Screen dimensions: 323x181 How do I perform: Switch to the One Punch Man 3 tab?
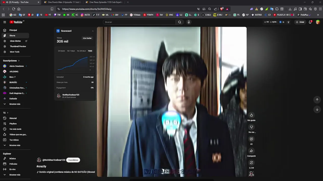(x=62, y=2)
